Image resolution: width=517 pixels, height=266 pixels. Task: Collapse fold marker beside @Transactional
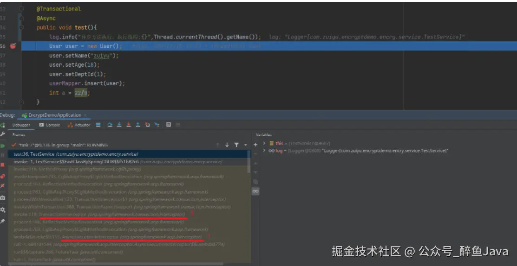coord(21,9)
